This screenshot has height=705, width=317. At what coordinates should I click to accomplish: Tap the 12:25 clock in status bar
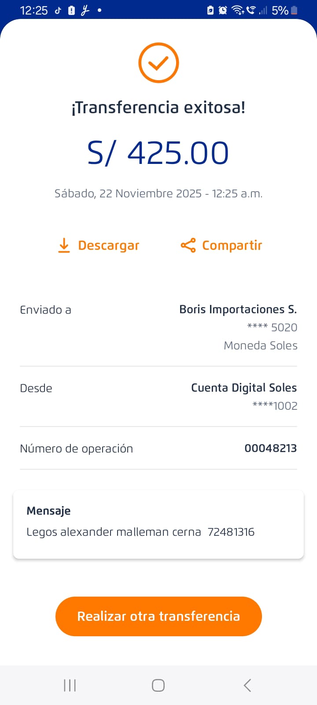tap(34, 11)
